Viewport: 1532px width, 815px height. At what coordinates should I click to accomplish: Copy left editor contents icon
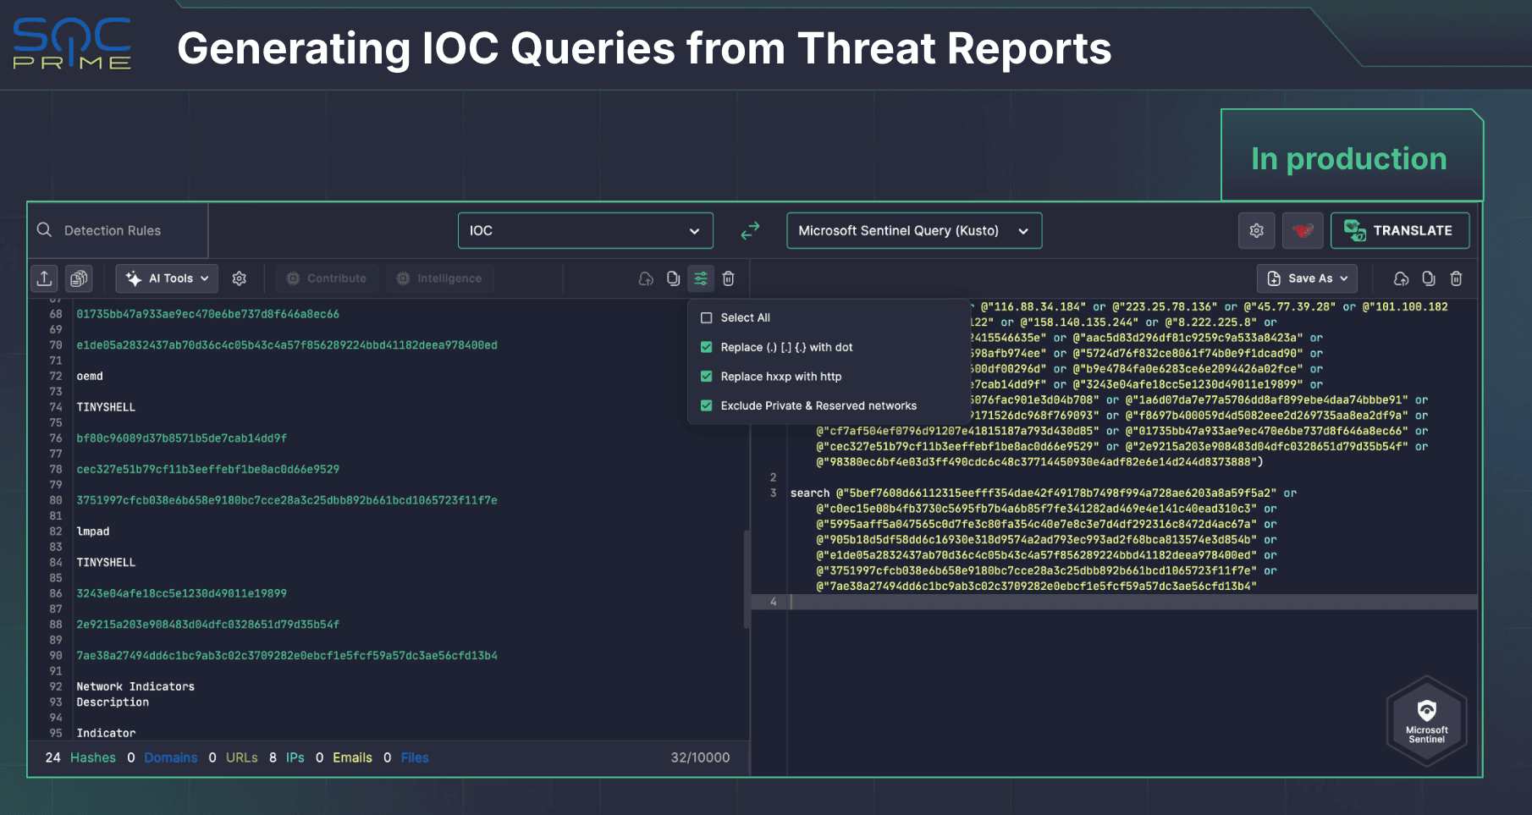673,278
